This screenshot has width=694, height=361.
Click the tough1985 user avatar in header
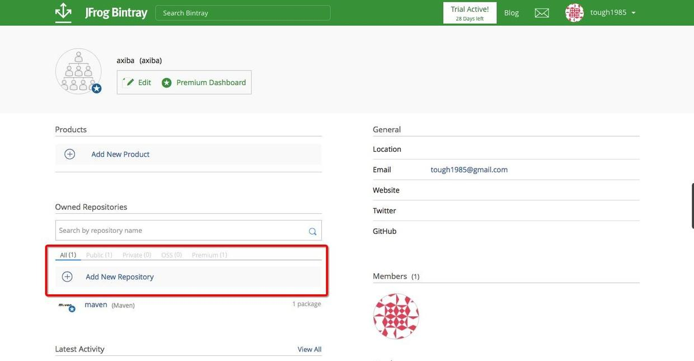click(575, 12)
